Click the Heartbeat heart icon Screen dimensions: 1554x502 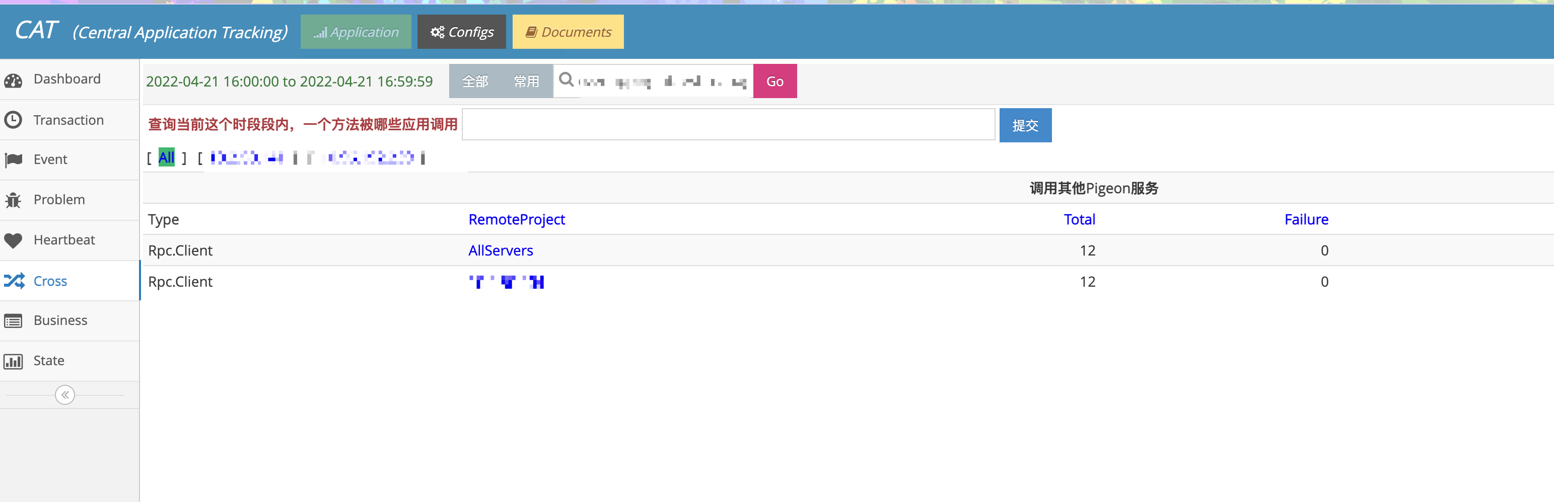(13, 240)
